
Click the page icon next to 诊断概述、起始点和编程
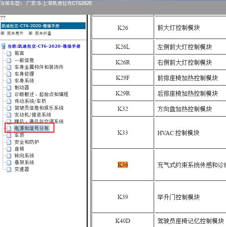click(9, 94)
